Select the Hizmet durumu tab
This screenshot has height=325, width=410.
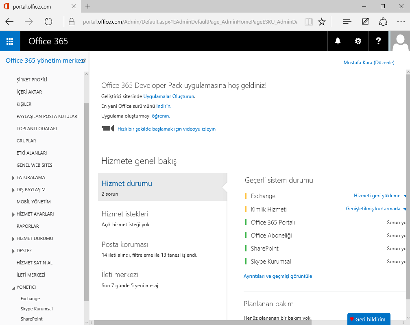pos(163,187)
